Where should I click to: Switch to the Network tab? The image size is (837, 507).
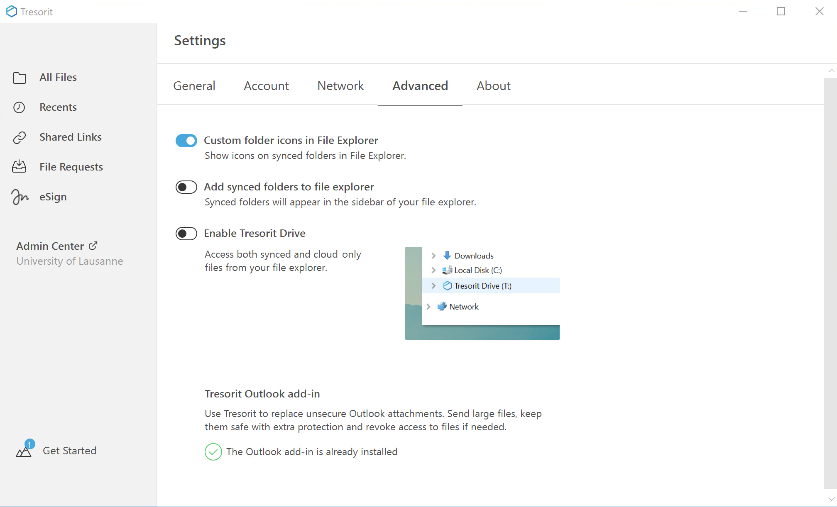coord(340,86)
